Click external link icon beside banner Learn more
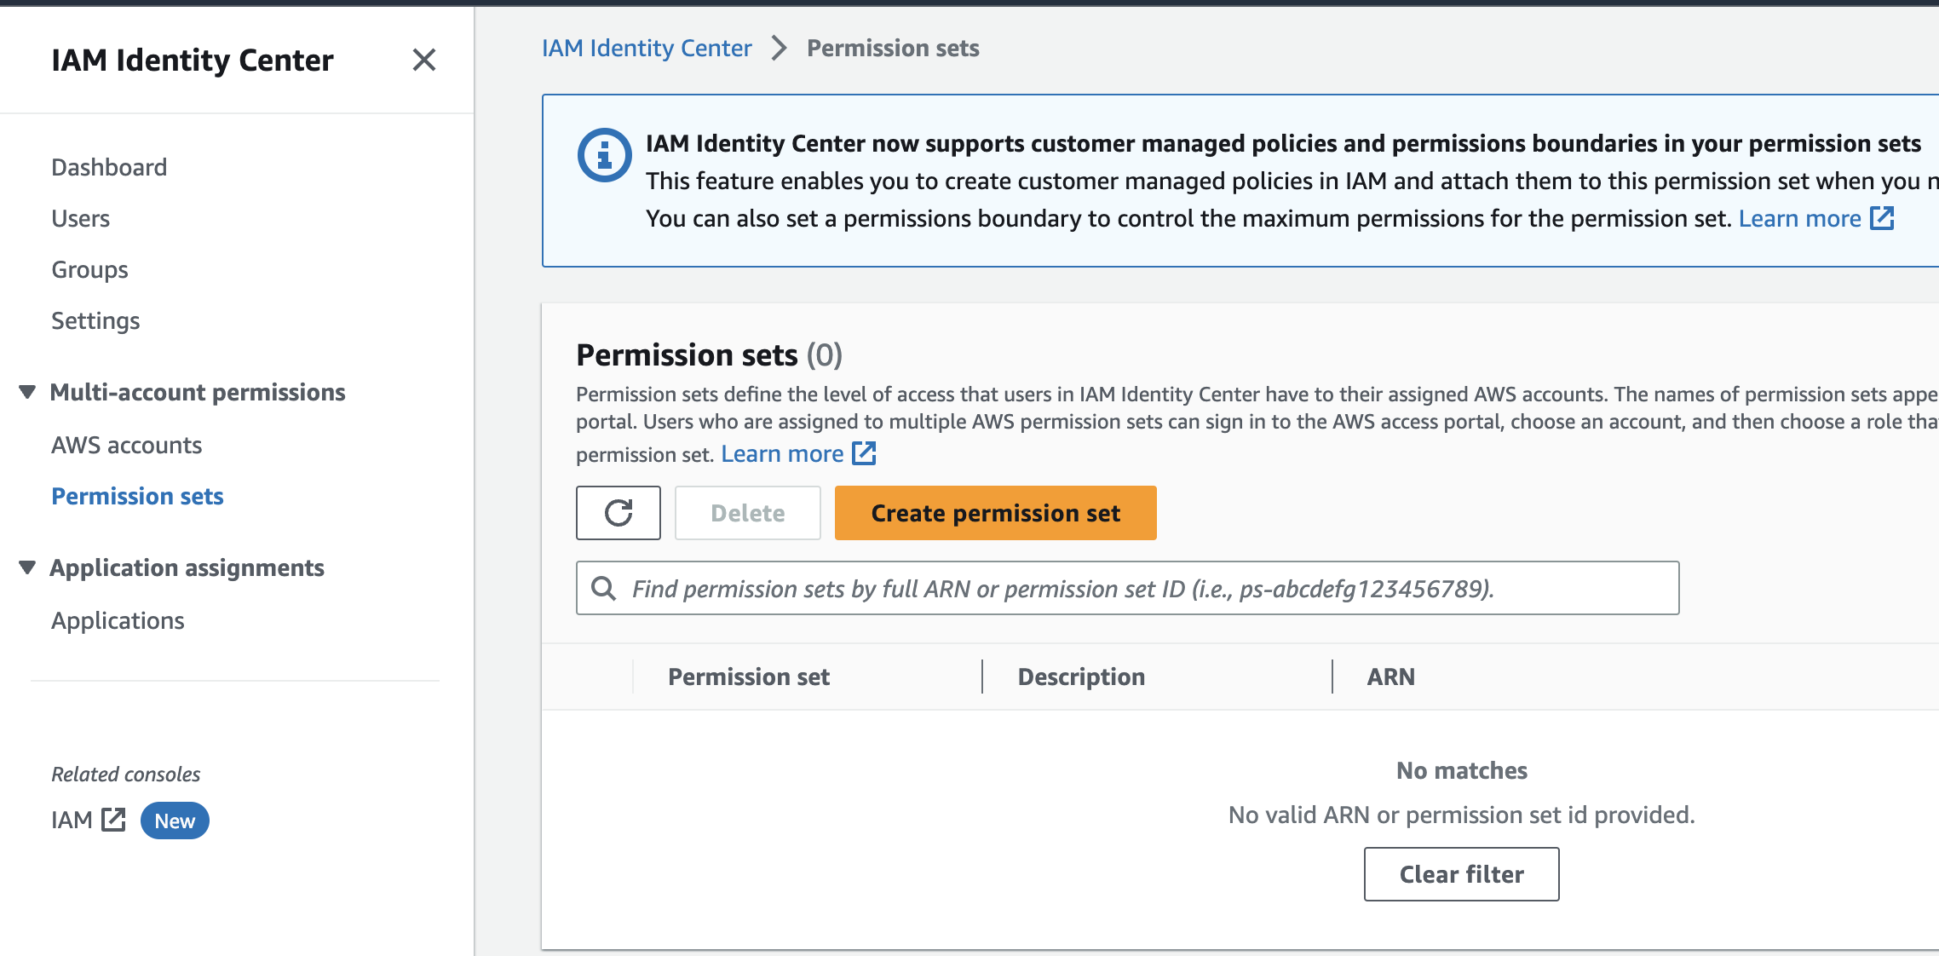Image resolution: width=1939 pixels, height=956 pixels. 1882,218
